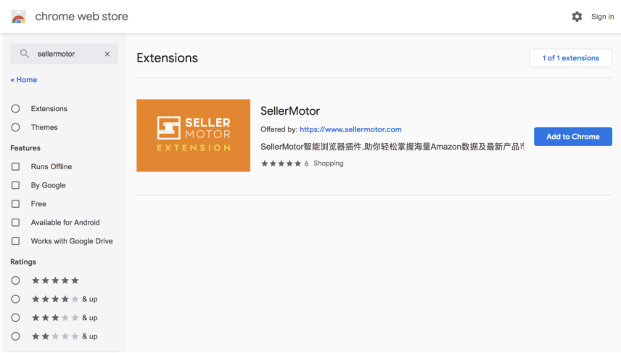Enable Available for Android filter

15,223
